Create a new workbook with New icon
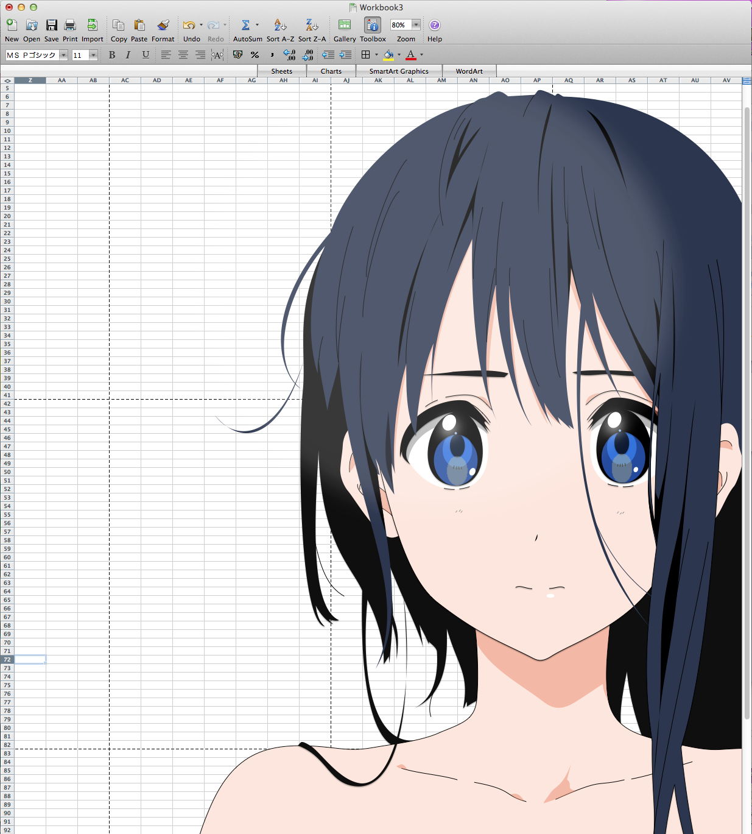752x834 pixels. point(12,25)
